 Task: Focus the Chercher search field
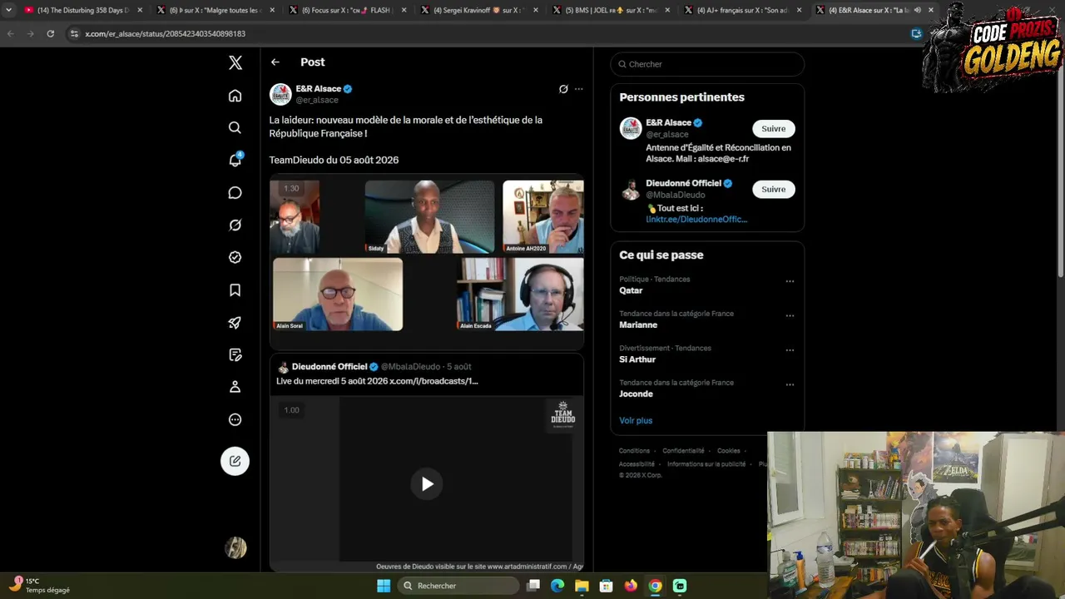pyautogui.click(x=707, y=64)
